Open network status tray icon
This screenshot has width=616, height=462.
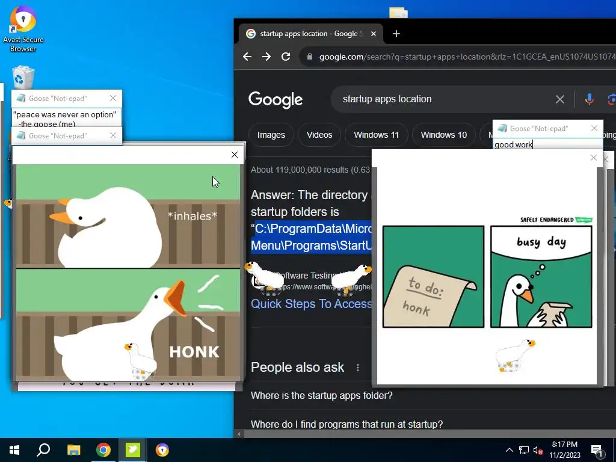(x=524, y=450)
